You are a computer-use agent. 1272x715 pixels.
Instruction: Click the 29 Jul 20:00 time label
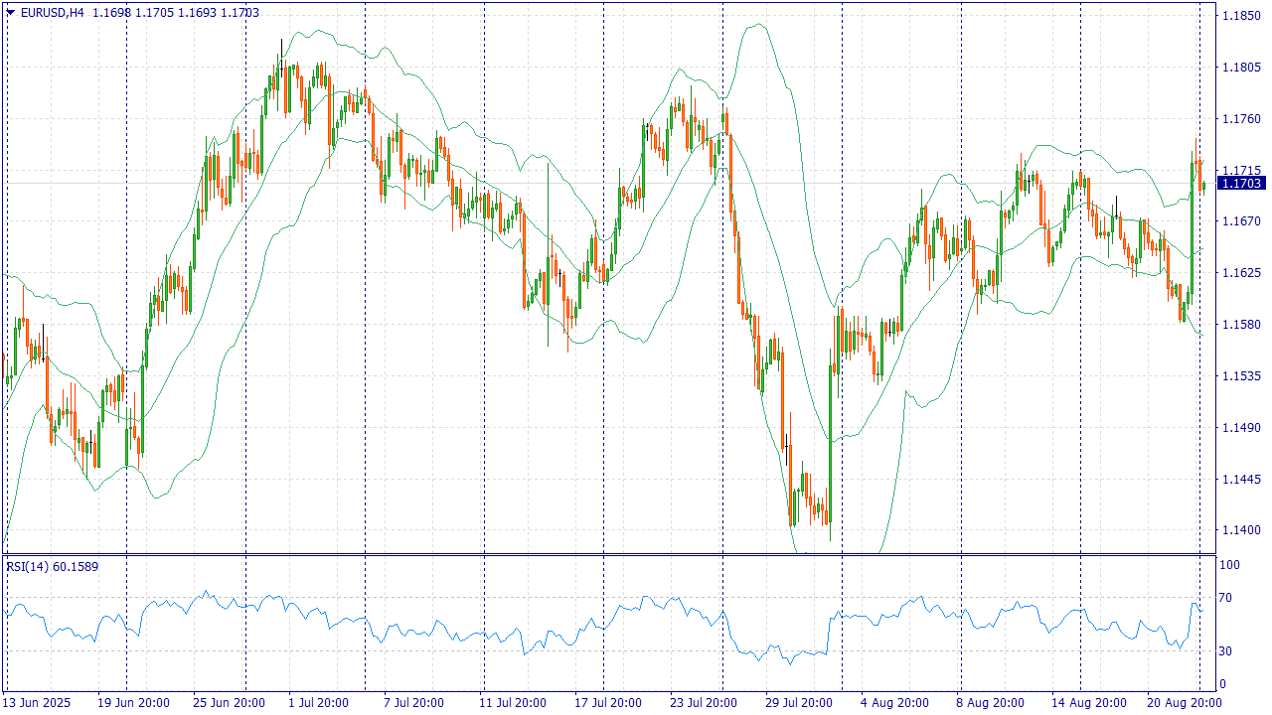click(x=797, y=703)
